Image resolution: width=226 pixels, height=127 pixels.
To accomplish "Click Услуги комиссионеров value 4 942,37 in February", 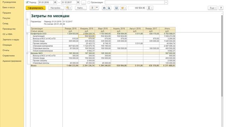I will pos(87,51).
